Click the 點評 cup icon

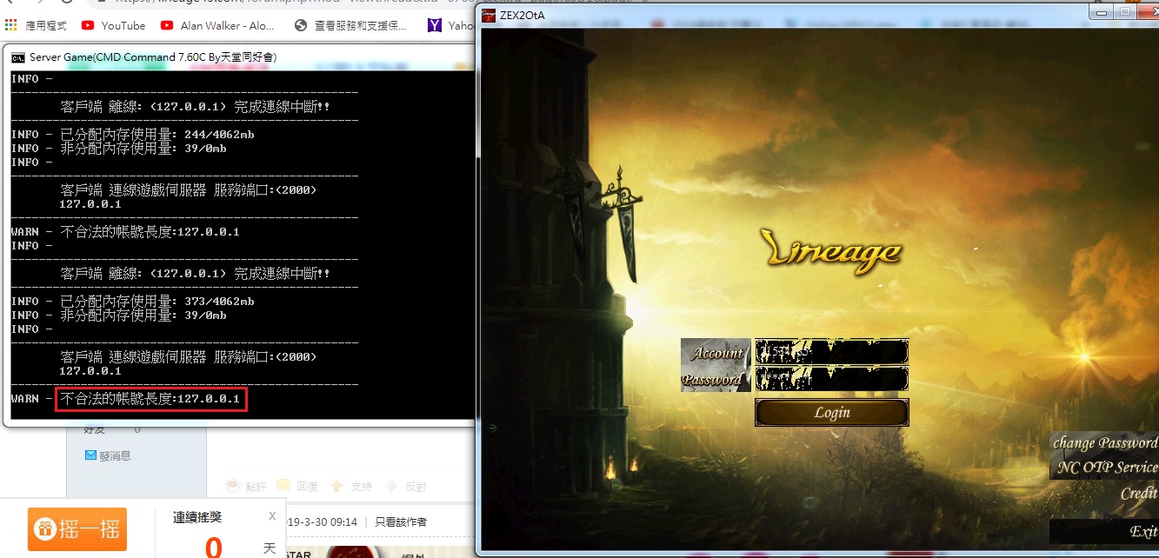point(233,486)
